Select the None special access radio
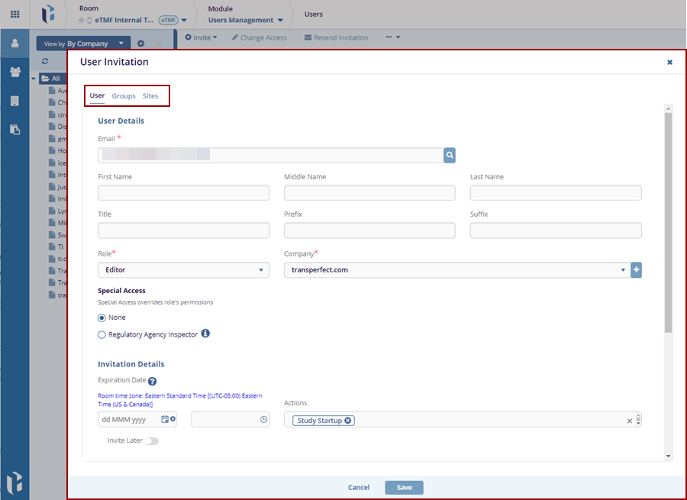687x500 pixels. 102,318
